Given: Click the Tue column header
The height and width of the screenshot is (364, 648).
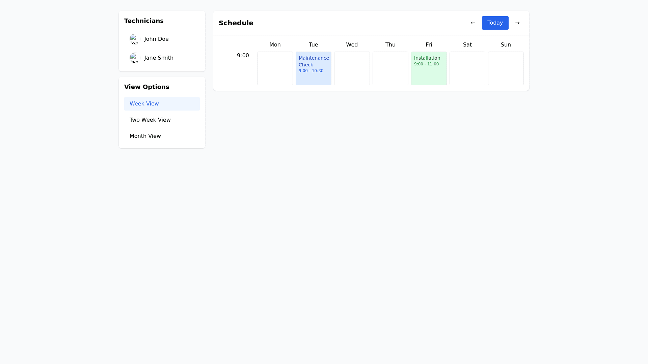Looking at the screenshot, I should [x=313, y=45].
